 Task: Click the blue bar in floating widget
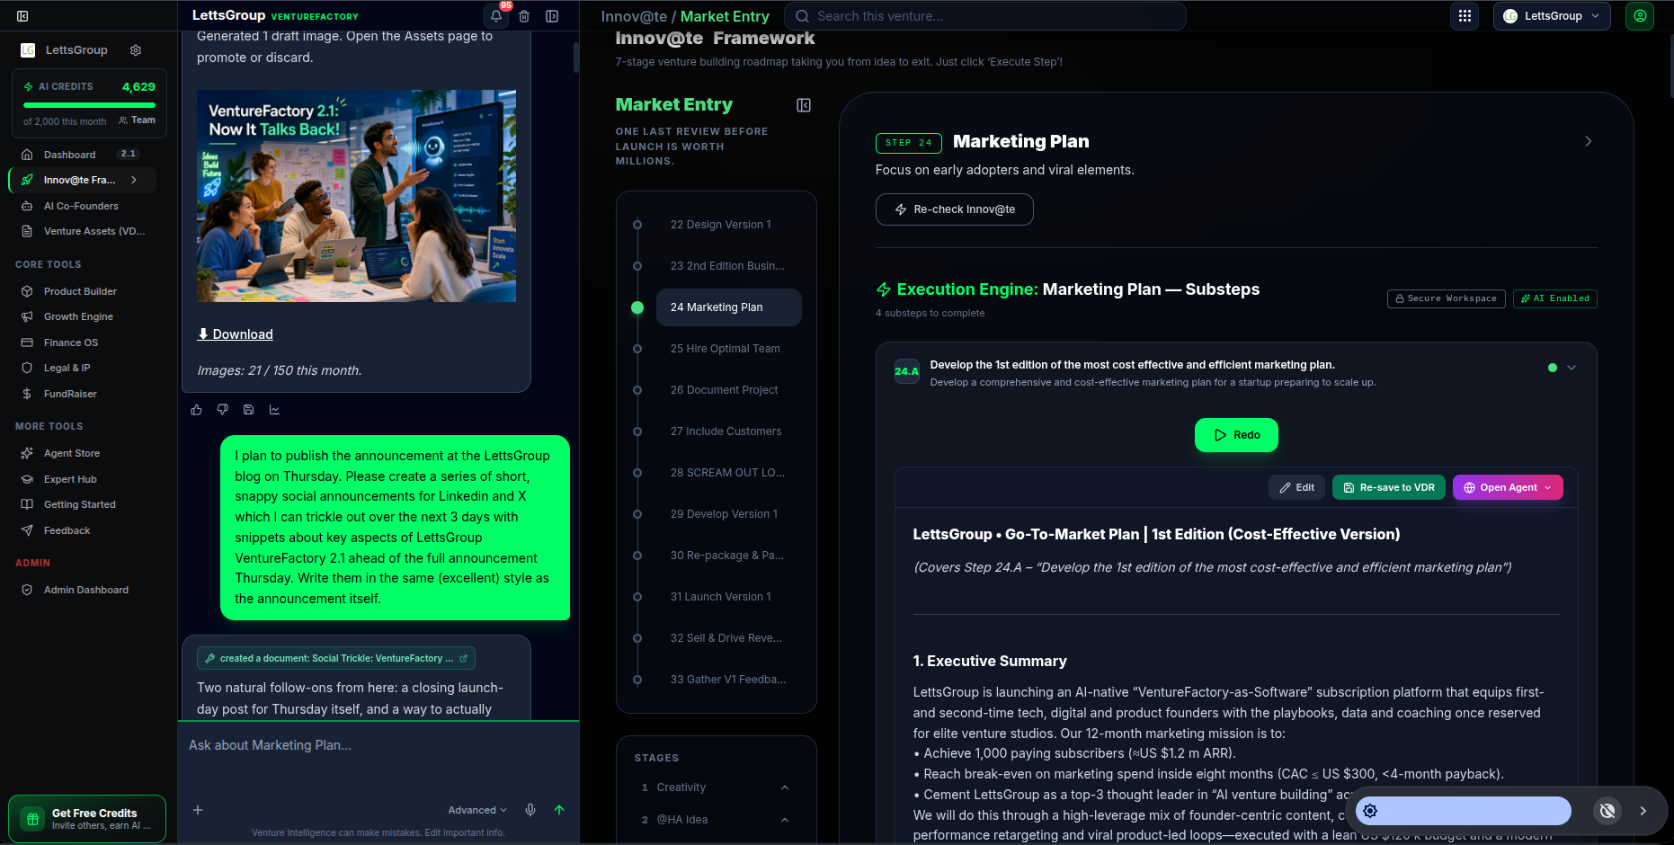pos(1464,811)
